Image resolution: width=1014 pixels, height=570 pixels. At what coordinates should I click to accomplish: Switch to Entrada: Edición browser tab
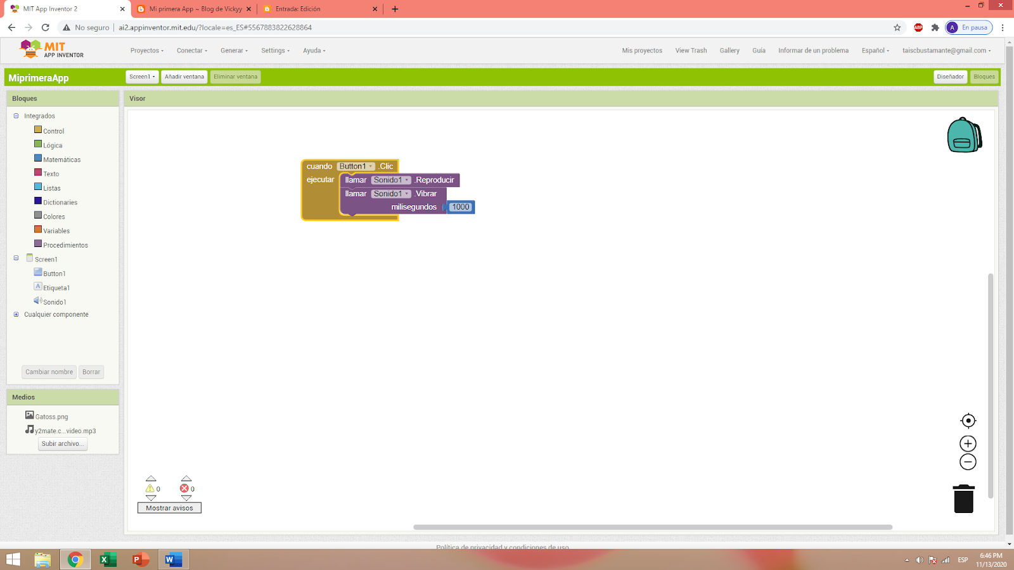pyautogui.click(x=320, y=9)
